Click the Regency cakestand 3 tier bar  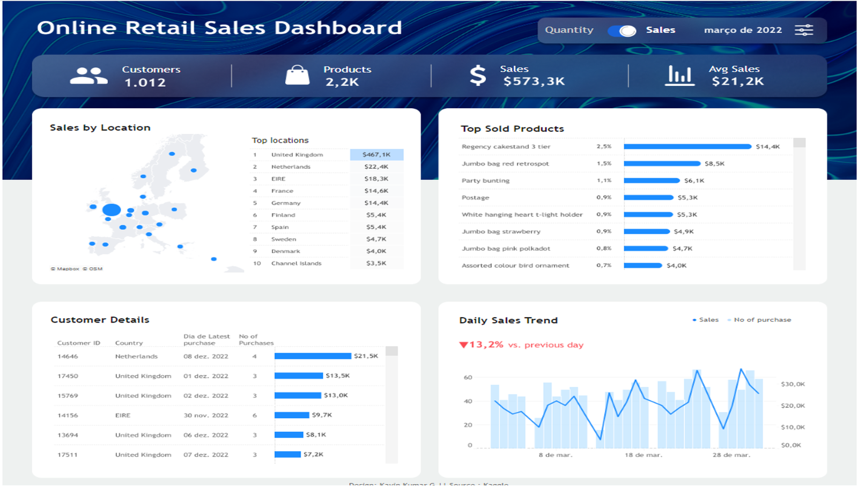(x=686, y=146)
